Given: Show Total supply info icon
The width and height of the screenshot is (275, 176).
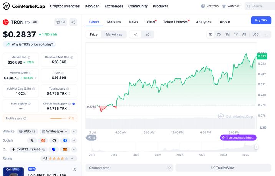Looking at the screenshot, I should [68, 89].
